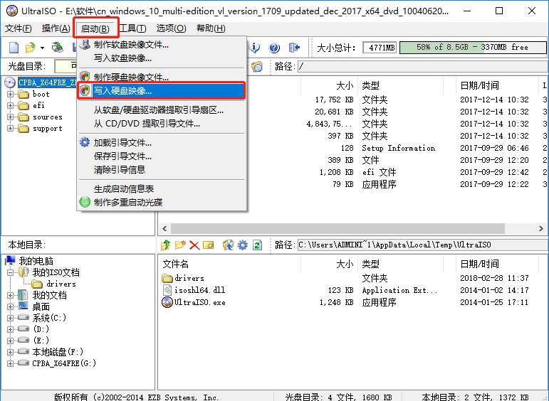Click the green disc icon beside 制作多重启动光碟

pos(85,202)
